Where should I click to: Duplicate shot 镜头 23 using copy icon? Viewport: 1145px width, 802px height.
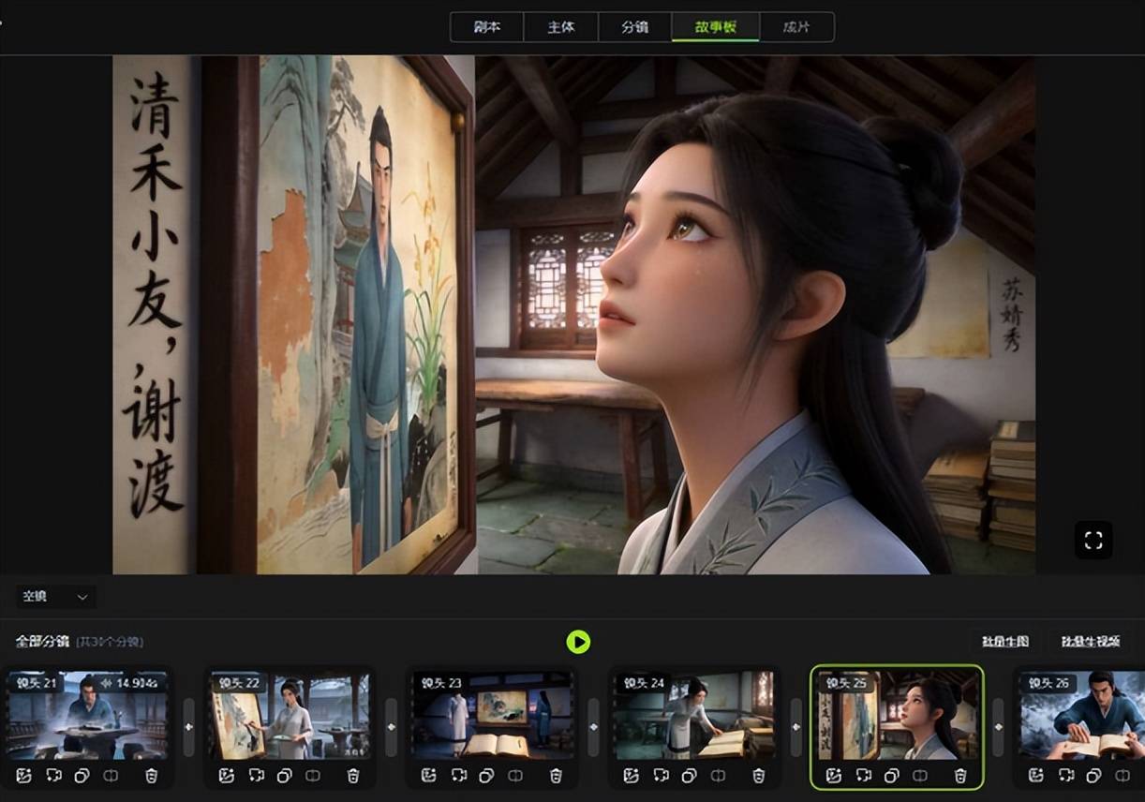pyautogui.click(x=486, y=776)
